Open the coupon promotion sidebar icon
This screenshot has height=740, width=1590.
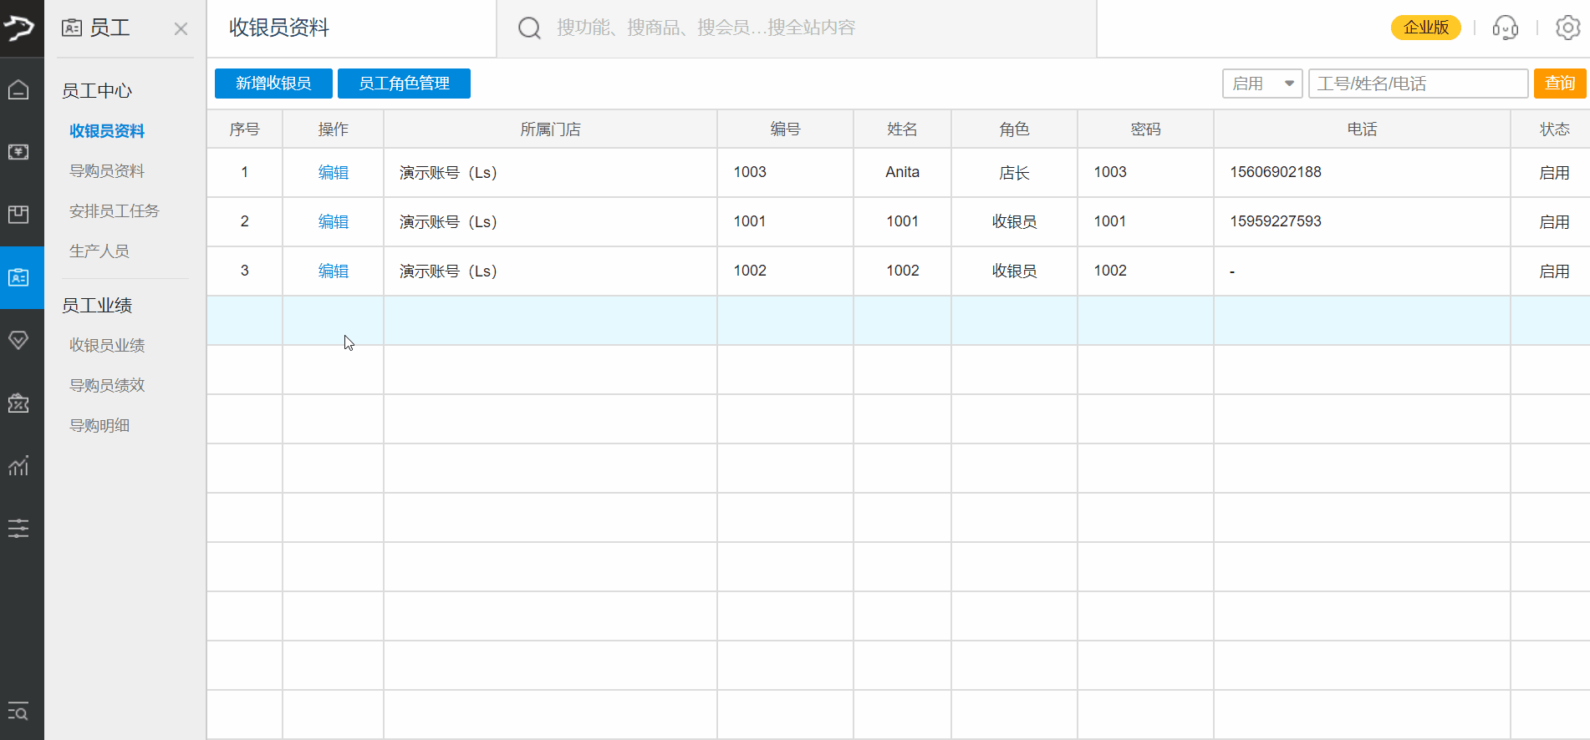click(x=18, y=403)
